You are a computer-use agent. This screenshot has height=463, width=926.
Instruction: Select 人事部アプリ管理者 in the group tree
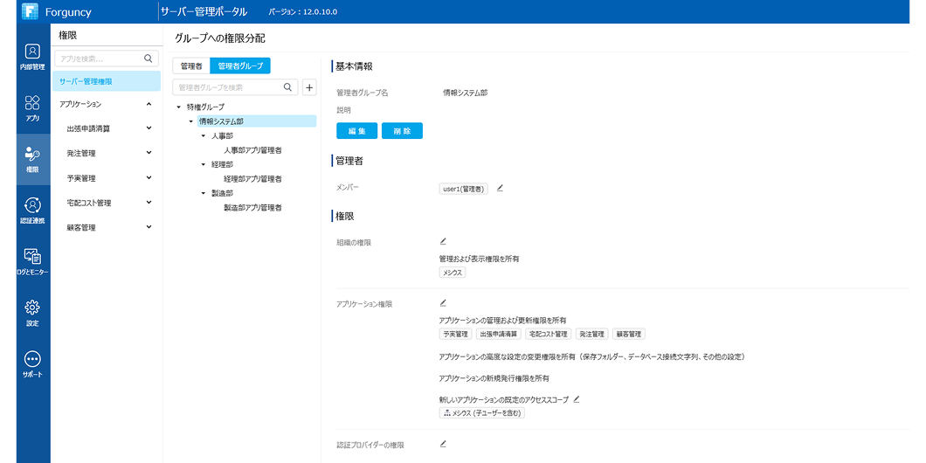click(x=252, y=150)
